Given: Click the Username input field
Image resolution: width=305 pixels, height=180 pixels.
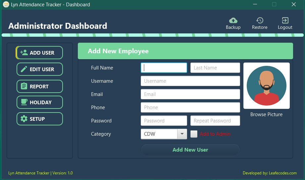Looking at the screenshot, I should (190, 81).
